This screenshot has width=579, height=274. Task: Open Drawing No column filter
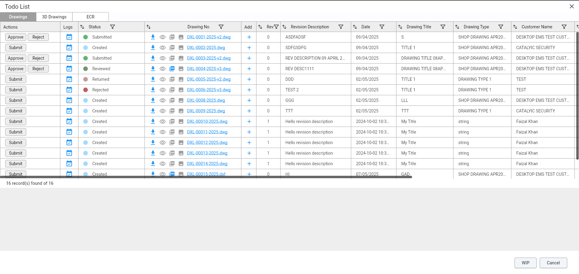pyautogui.click(x=221, y=27)
